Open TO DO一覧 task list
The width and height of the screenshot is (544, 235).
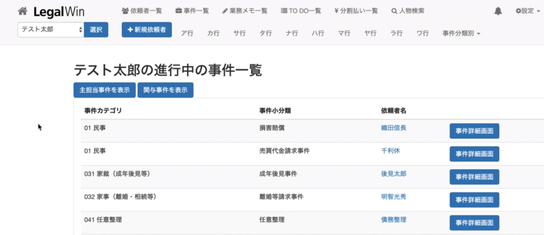(301, 11)
